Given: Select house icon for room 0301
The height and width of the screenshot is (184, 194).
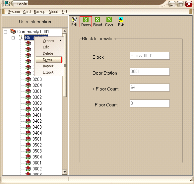Looking at the screenshot, I should [28, 91].
